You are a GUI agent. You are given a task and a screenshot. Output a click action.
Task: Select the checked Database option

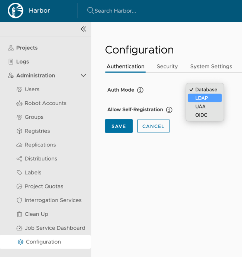click(205, 90)
